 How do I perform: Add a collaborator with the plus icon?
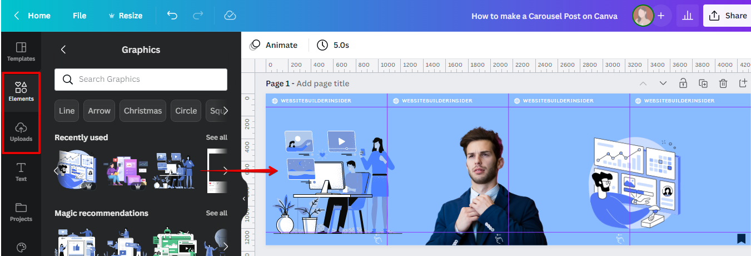click(x=661, y=16)
